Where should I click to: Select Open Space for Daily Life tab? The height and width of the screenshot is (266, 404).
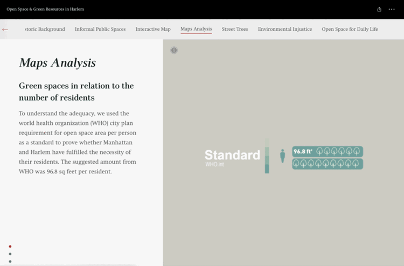(x=350, y=29)
